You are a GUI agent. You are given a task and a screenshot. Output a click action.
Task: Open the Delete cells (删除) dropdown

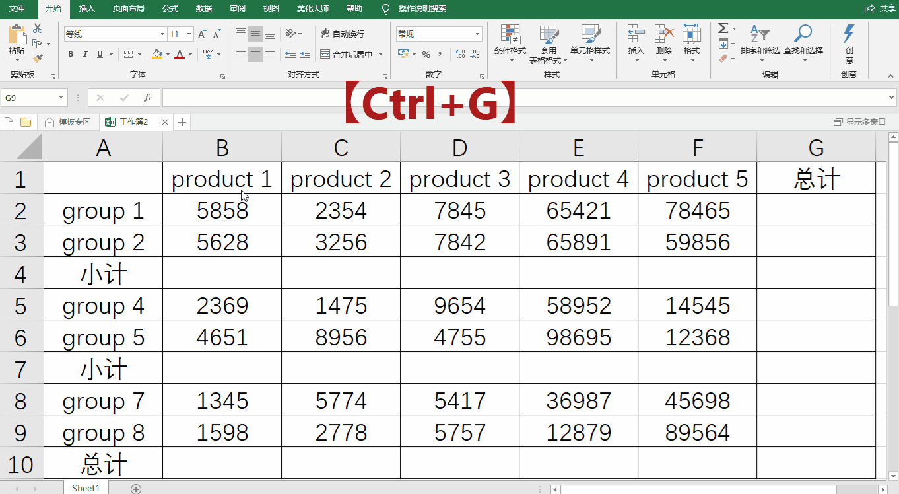point(664,44)
